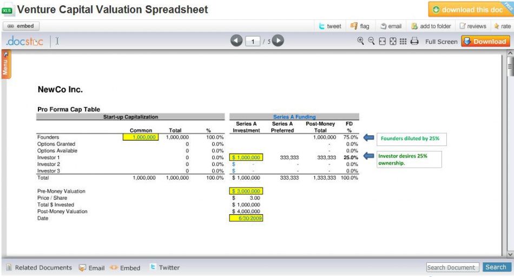This screenshot has height=277, width=514.
Task: Fit document to width
Action: [x=382, y=41]
